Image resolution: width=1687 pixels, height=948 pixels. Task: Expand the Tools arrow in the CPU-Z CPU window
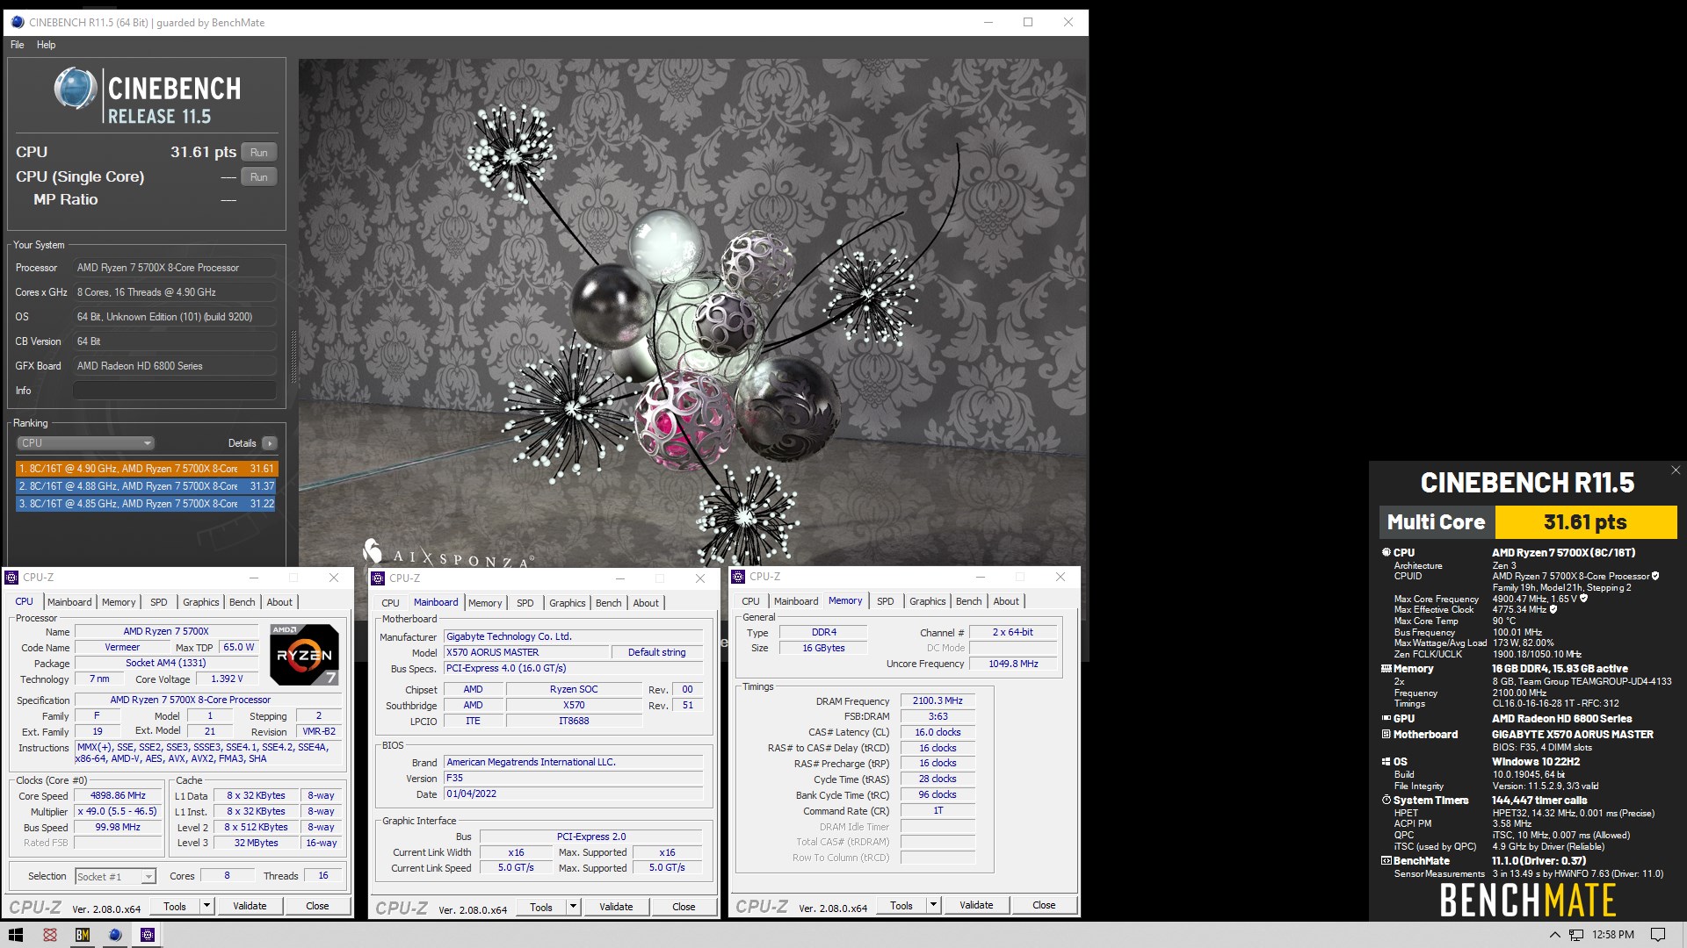(206, 906)
